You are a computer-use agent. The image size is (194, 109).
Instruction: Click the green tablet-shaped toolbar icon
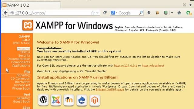[166, 13]
